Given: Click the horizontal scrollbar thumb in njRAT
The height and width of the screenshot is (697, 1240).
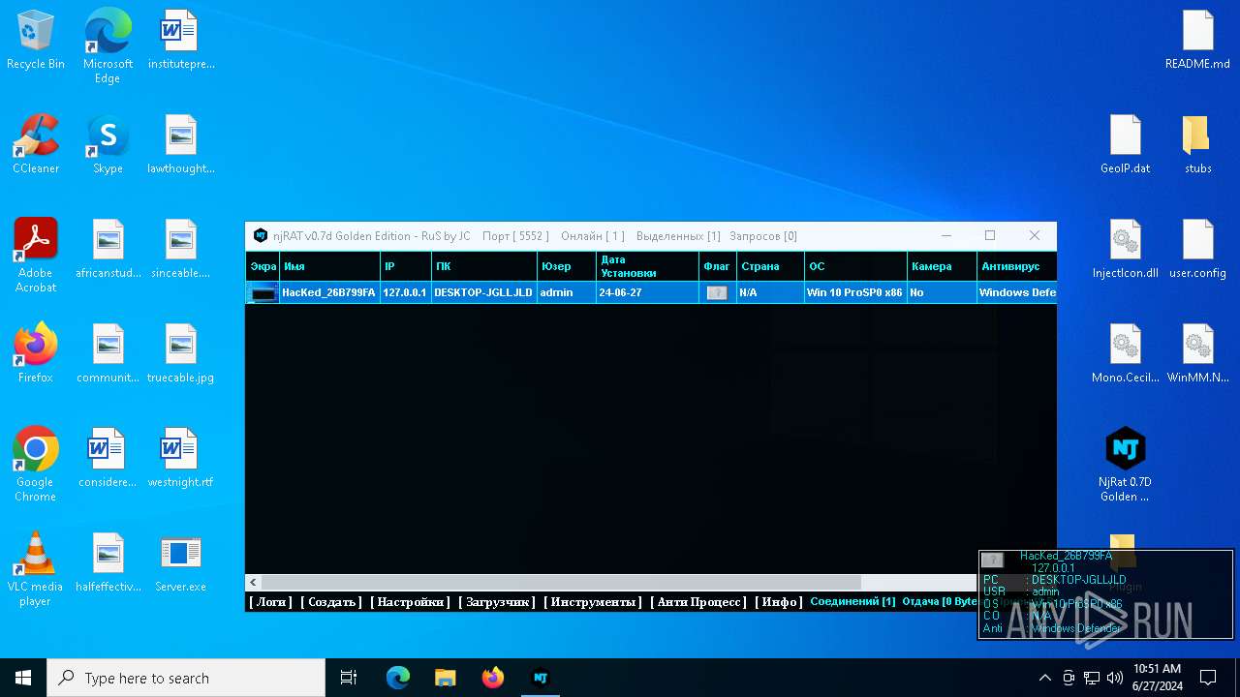Looking at the screenshot, I should (x=561, y=583).
